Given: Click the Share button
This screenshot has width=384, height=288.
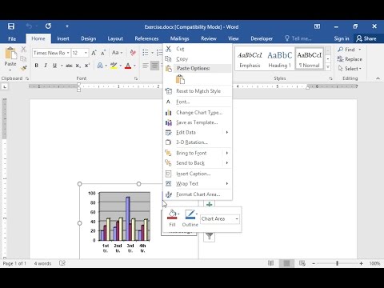Looking at the screenshot, I should pyautogui.click(x=366, y=38).
